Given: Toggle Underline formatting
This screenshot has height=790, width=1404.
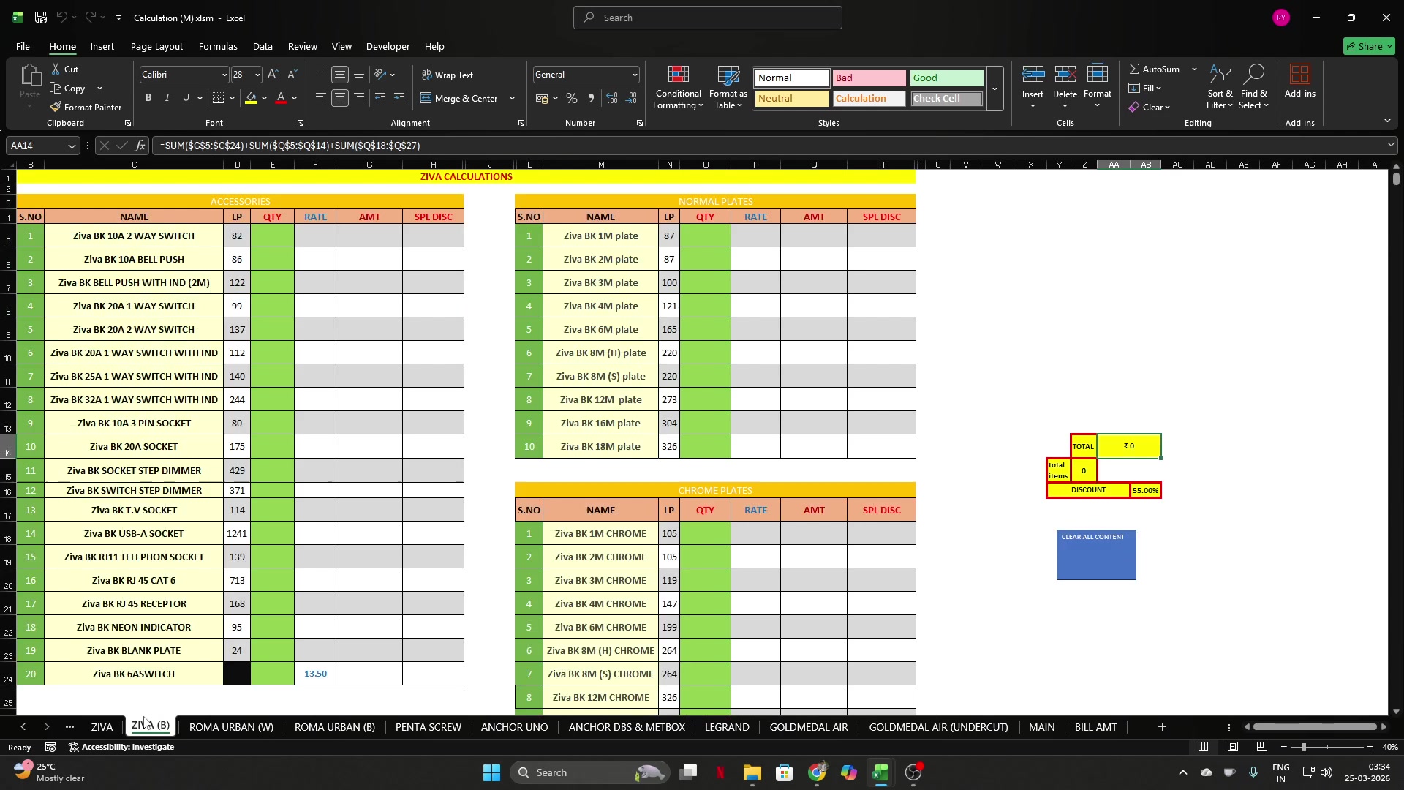Looking at the screenshot, I should pos(186,98).
